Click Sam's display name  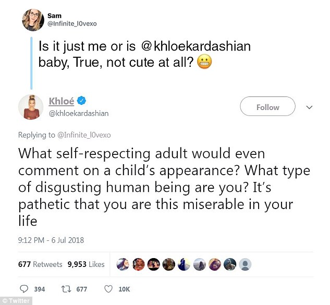(x=55, y=16)
